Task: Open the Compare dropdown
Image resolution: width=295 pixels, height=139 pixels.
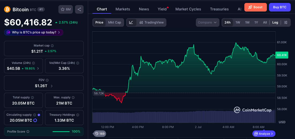Action: click(207, 22)
